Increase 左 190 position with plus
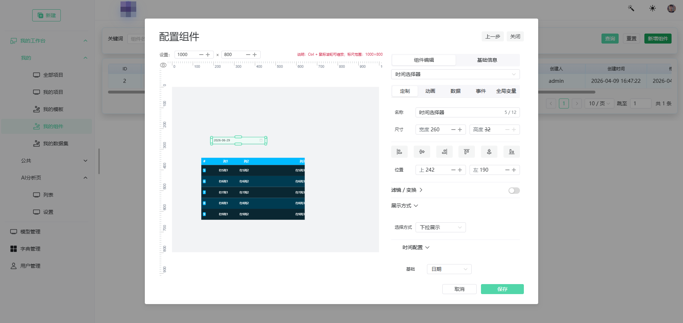 point(514,170)
